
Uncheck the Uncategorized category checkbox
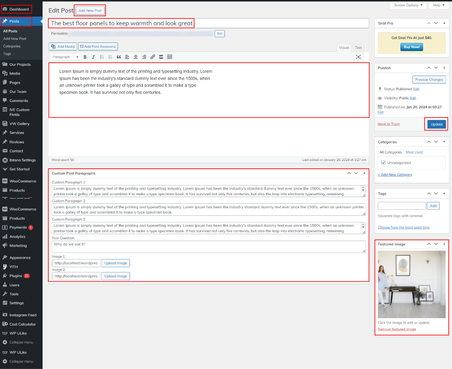(x=383, y=163)
